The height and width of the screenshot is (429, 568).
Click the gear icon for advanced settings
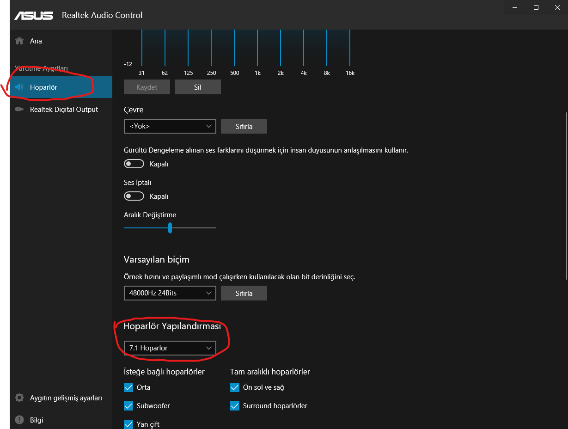click(19, 398)
